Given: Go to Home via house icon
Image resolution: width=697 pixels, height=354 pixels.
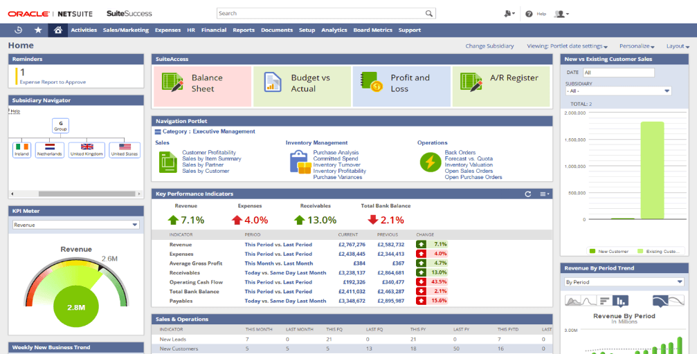Looking at the screenshot, I should (x=57, y=30).
